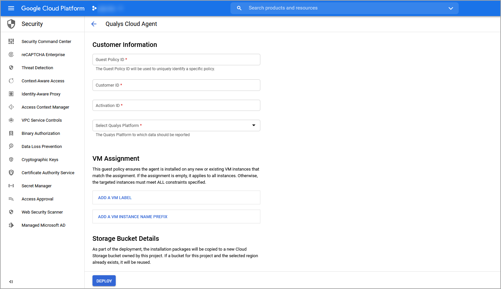
Task: Click the reCAPTCHA Enterprise icon
Action: click(11, 54)
